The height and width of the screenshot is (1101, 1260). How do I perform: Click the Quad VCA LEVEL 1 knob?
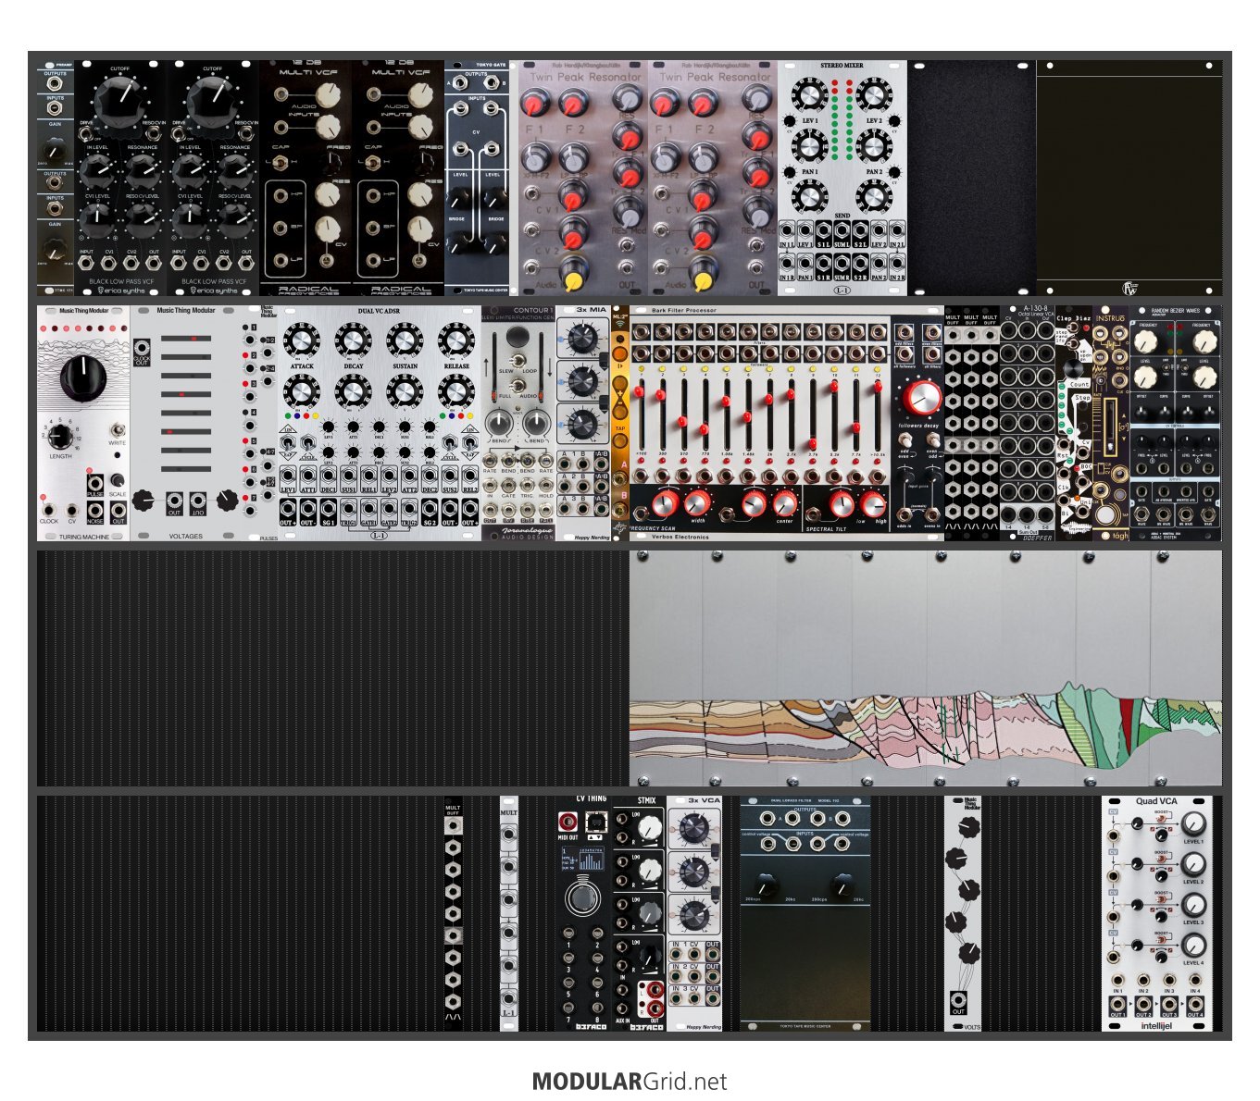pyautogui.click(x=1193, y=823)
